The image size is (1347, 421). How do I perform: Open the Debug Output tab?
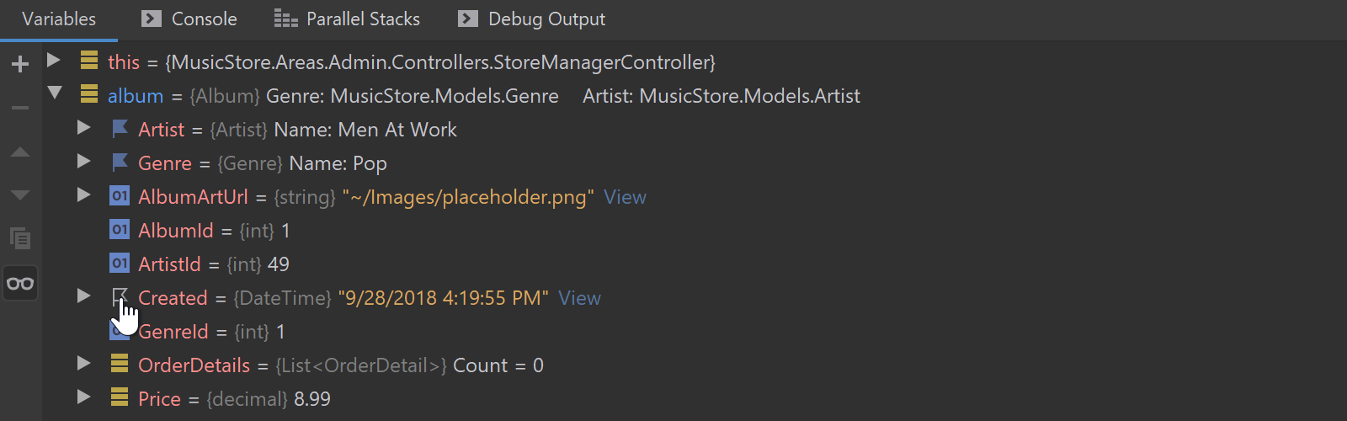532,19
